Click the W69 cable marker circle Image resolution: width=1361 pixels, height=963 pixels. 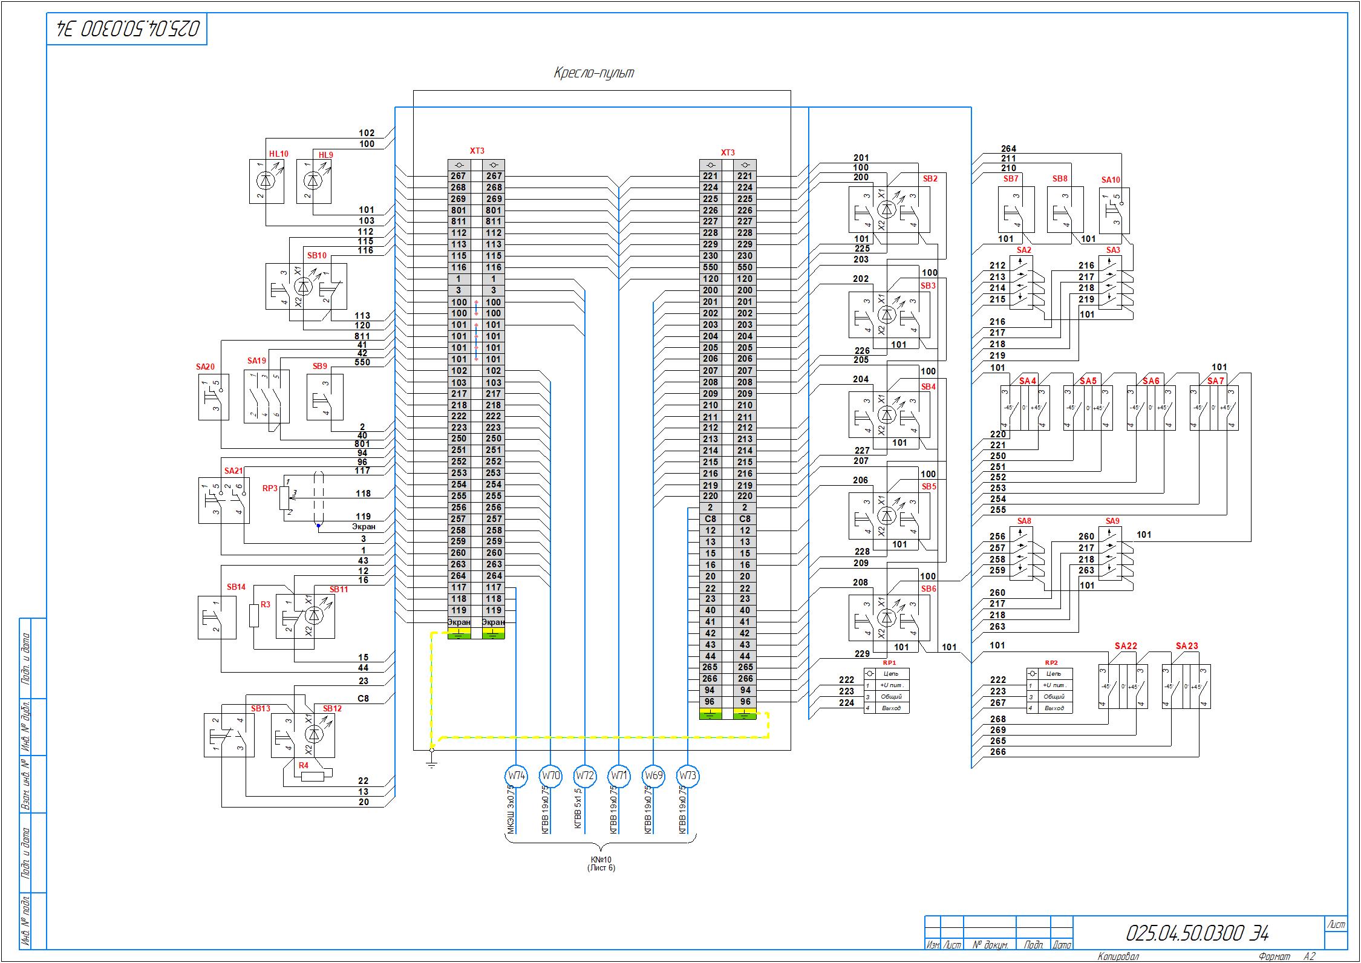[653, 775]
